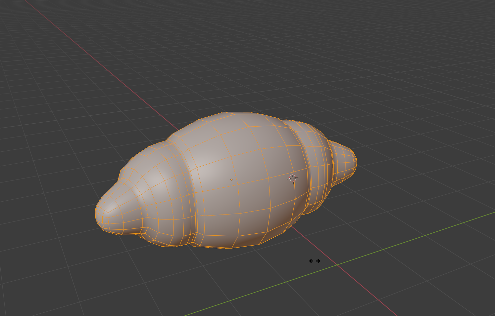Click the orange object origin dot
Viewport: 495px width, 316px height.
pos(231,180)
